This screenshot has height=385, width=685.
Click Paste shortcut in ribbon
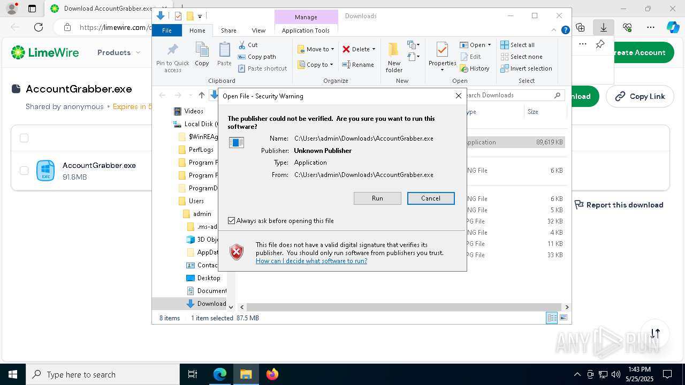263,68
